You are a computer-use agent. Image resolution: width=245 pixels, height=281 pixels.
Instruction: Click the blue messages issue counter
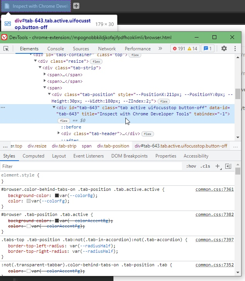(208, 48)
